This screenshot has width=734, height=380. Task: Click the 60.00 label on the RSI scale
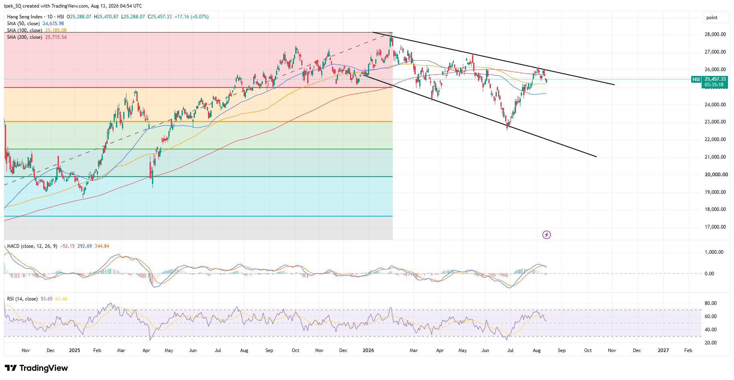point(711,316)
